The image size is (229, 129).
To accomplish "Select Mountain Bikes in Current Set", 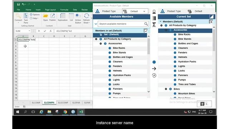I will coord(186,94).
